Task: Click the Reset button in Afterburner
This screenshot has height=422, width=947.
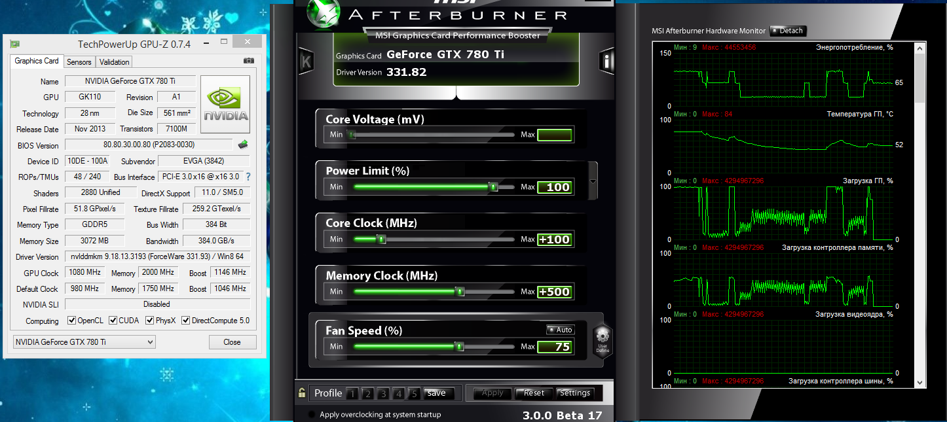Action: pos(534,393)
